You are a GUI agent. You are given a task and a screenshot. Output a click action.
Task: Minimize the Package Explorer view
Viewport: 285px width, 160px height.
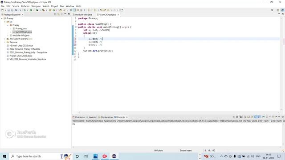(x=65, y=14)
